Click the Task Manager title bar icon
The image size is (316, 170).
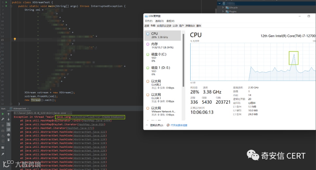[146, 16]
